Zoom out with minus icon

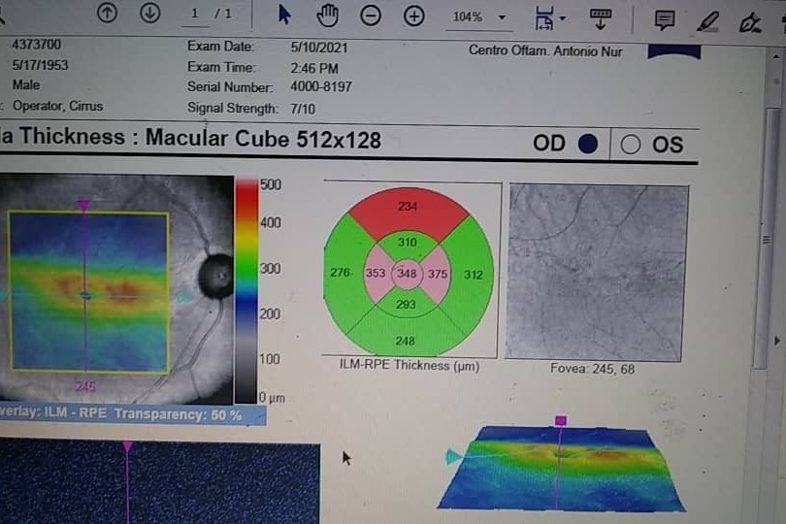tap(371, 16)
